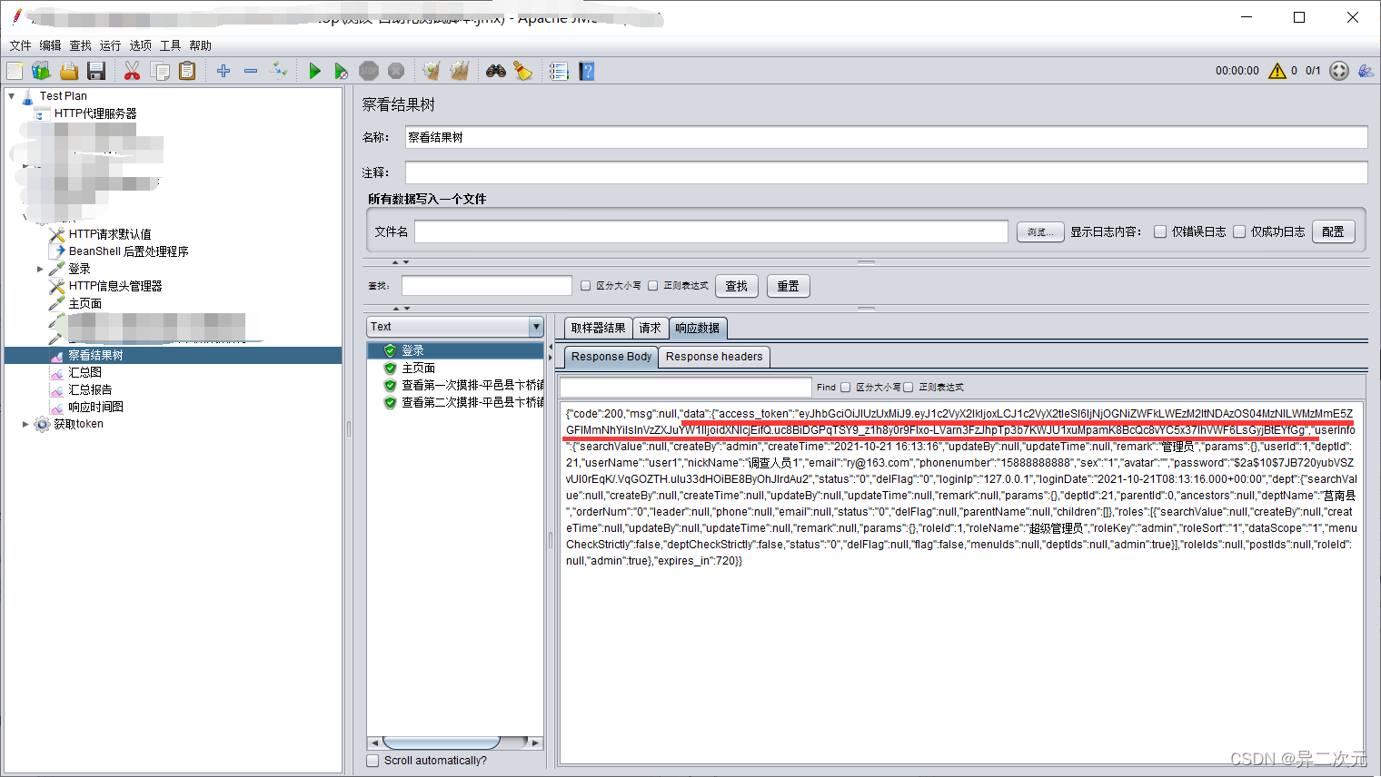Open the Templates toolbar icon
The image size is (1381, 777).
[x=41, y=71]
